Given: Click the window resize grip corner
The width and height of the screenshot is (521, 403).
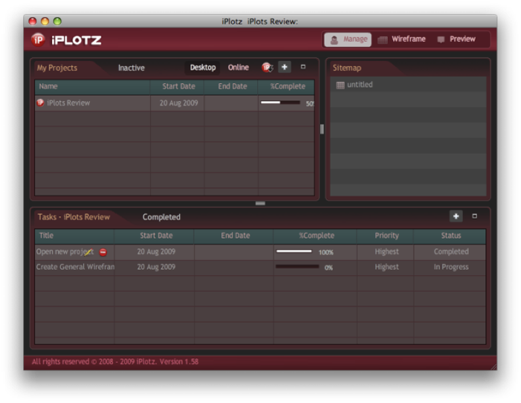Looking at the screenshot, I should coord(493,366).
